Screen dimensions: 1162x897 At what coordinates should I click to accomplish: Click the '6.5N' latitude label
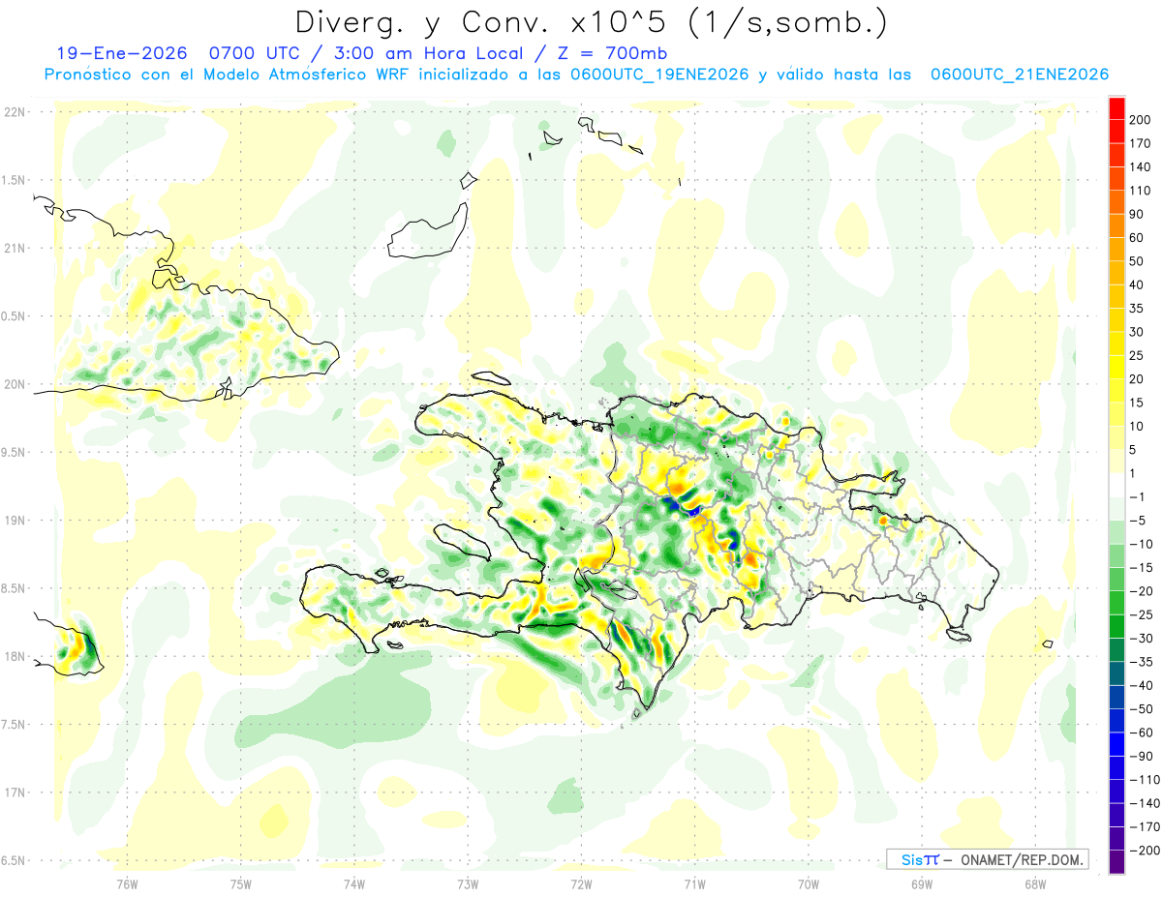point(14,860)
